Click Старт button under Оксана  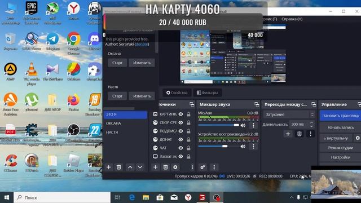tap(117, 63)
